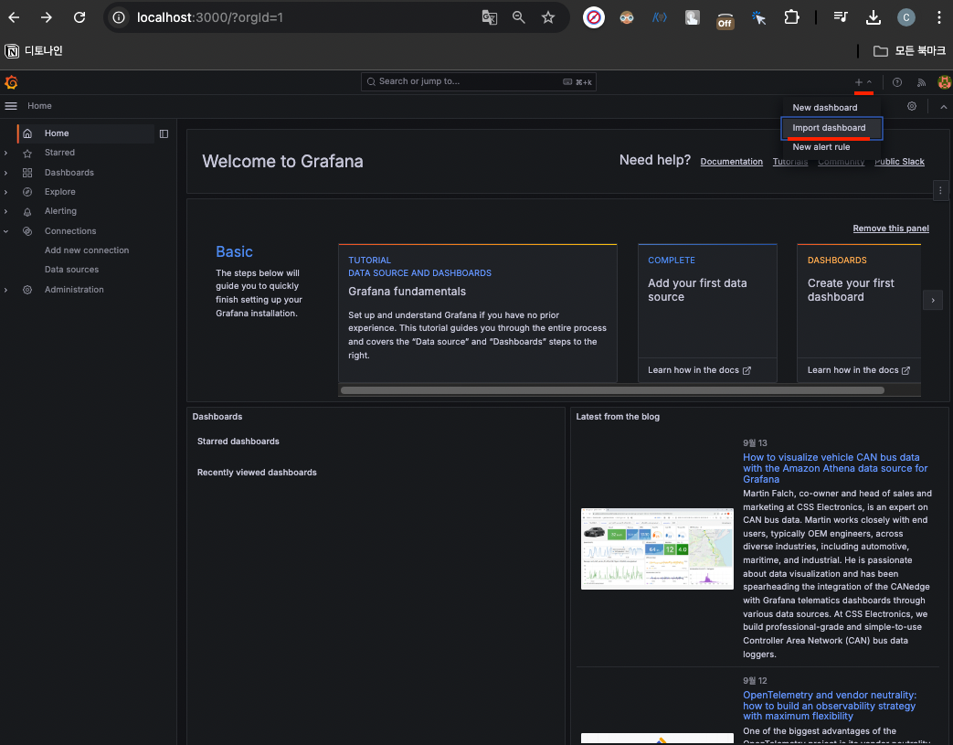
Task: Open Data sources in sidebar
Action: point(71,270)
